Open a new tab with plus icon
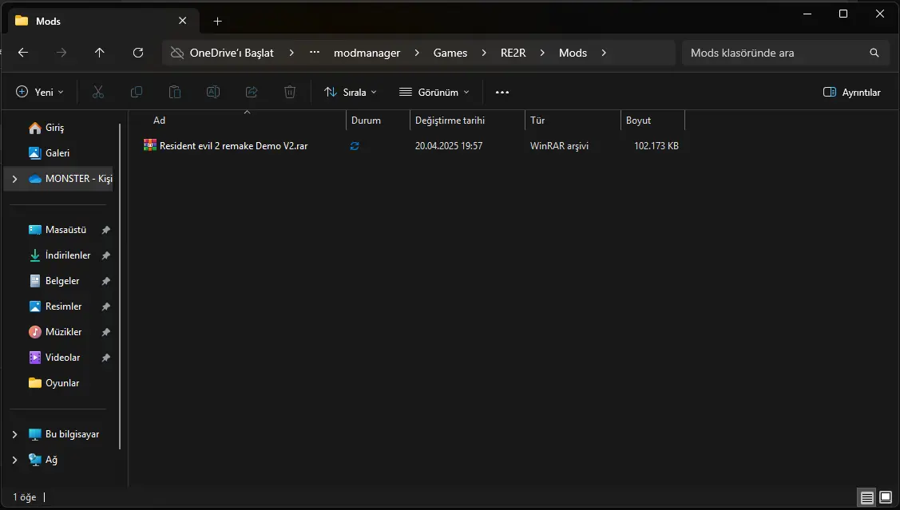 [x=217, y=22]
